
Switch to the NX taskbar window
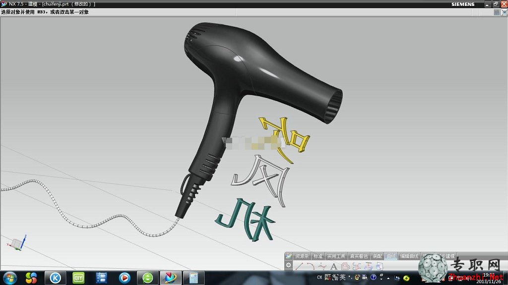[x=171, y=278]
